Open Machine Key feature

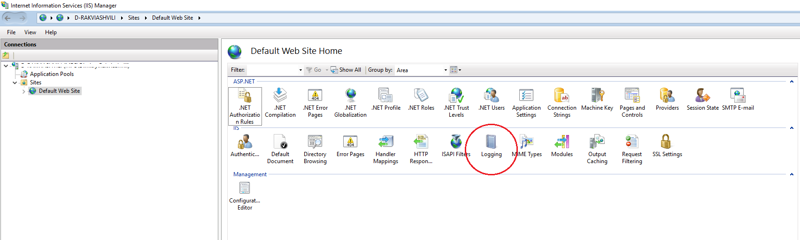point(597,99)
